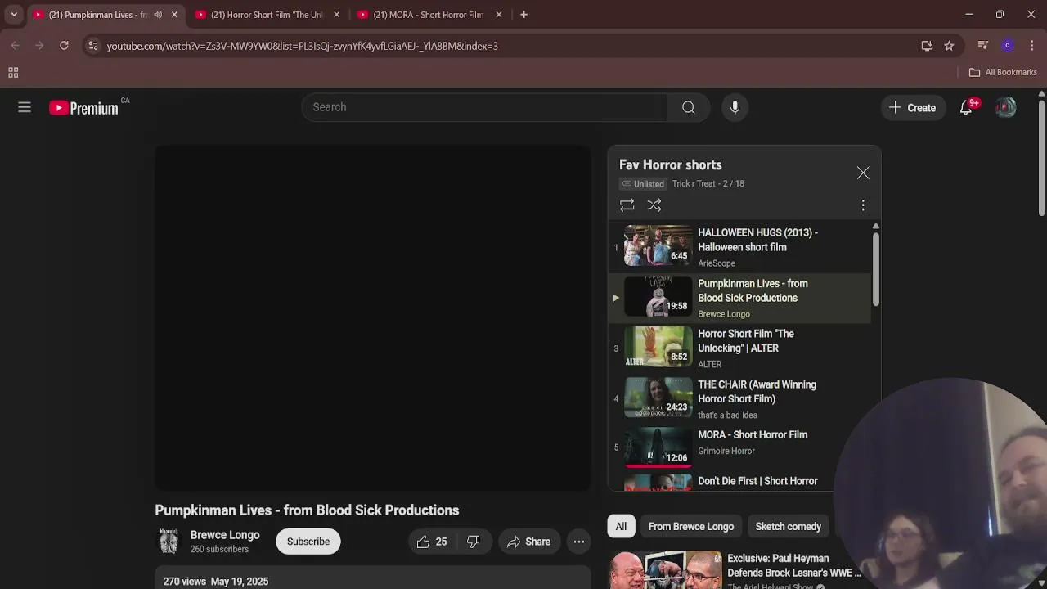Like the Pumpkinman Lives video
1047x589 pixels.
[x=431, y=542]
